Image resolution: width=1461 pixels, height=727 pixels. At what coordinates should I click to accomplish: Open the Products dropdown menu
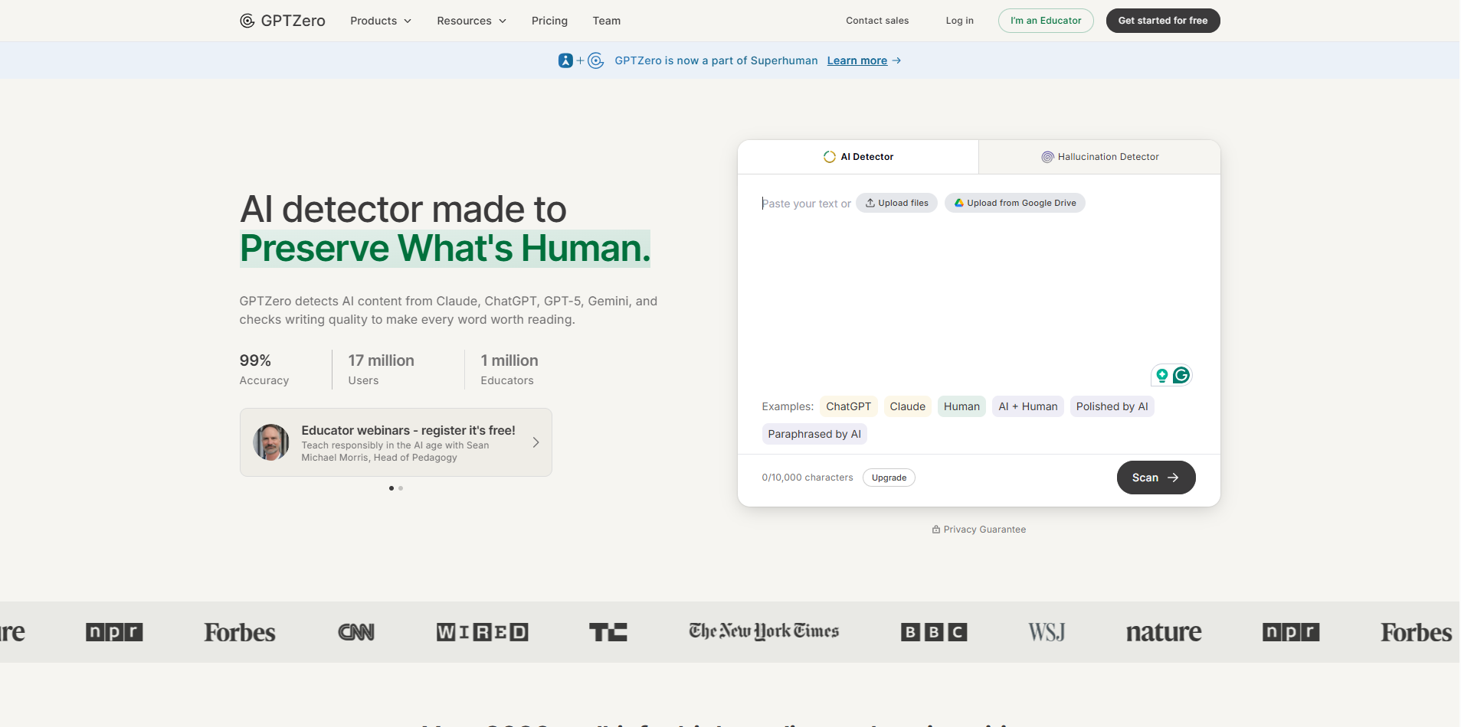pos(381,21)
